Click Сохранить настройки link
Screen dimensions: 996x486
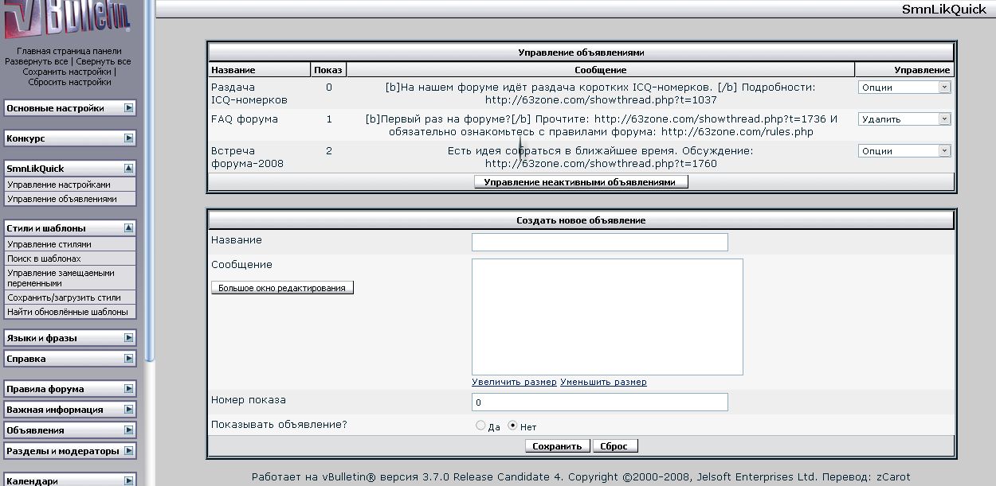[x=67, y=72]
